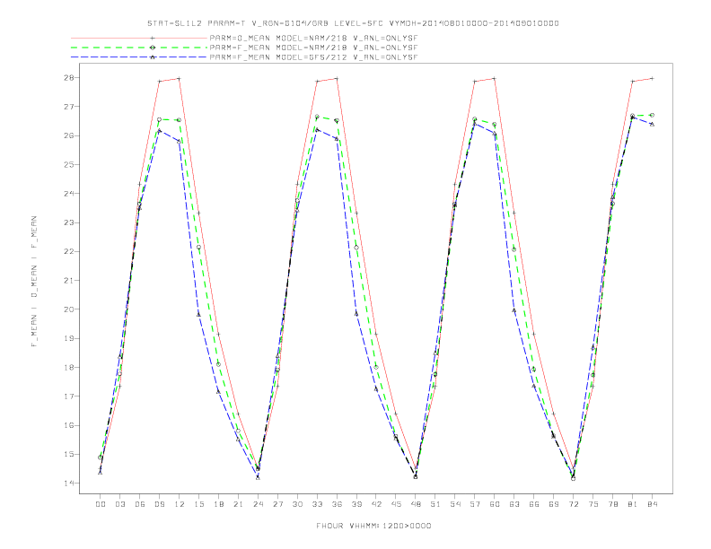Click the chart title starting with STAT=SL1L2
Viewport: 711px width, 549px height.
[x=353, y=23]
